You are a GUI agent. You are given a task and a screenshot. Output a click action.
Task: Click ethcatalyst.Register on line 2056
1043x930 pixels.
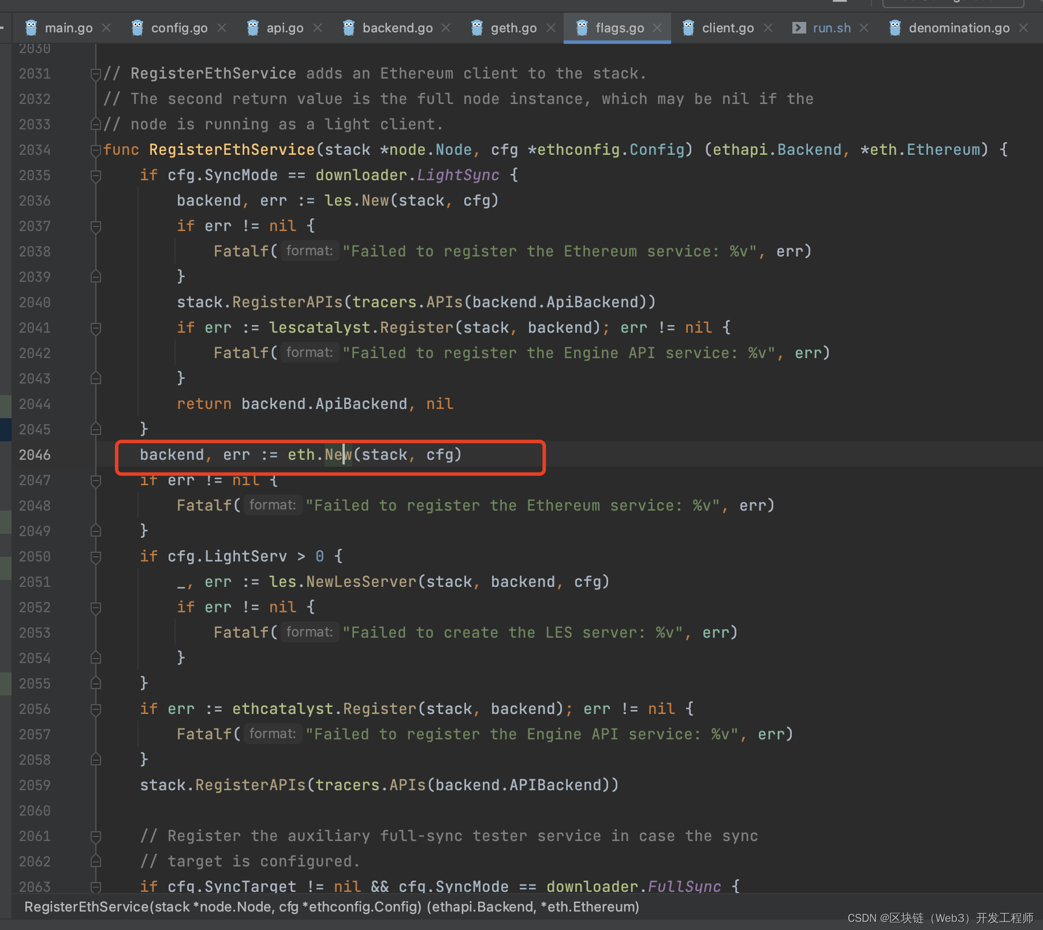(x=324, y=709)
